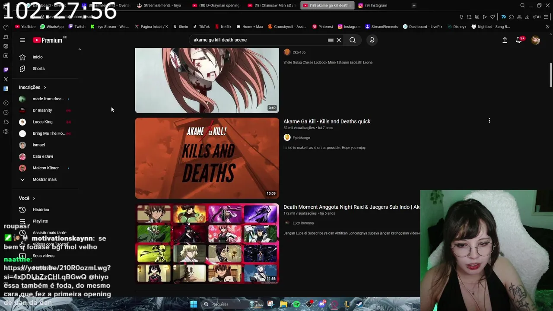Click the search input field

(259, 40)
